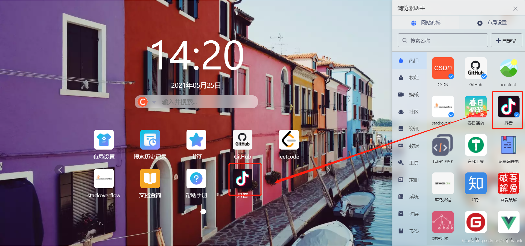Screen dimensions: 525x246
Task: Select the 扩展 category
Action: [410, 214]
